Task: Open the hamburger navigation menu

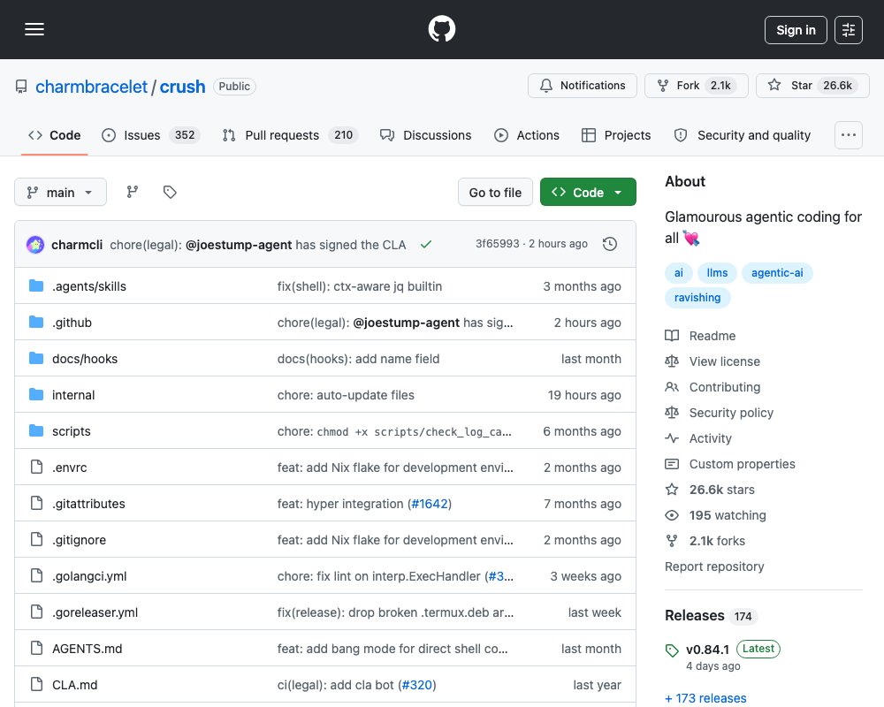Action: (34, 29)
